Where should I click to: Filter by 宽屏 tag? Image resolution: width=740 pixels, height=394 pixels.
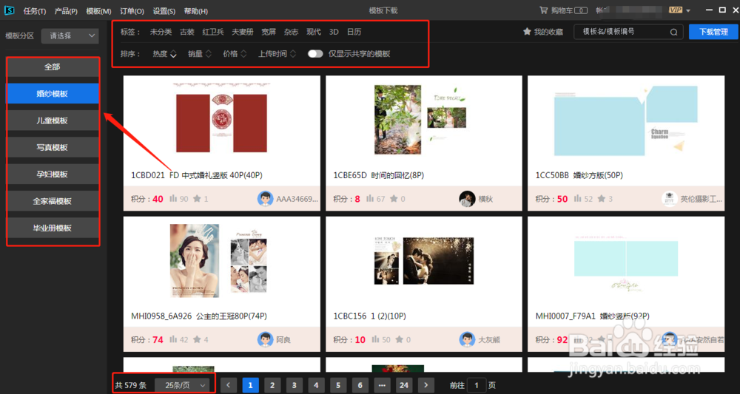point(269,32)
